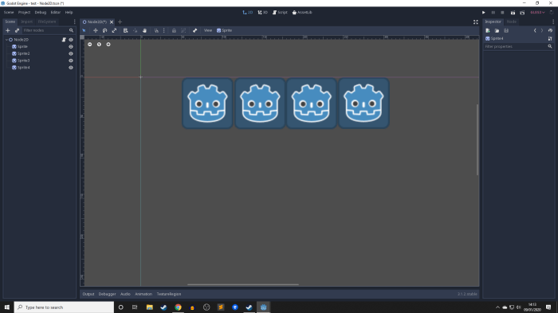The width and height of the screenshot is (558, 313).
Task: Open the GLES3 renderer dropdown
Action: pyautogui.click(x=537, y=13)
